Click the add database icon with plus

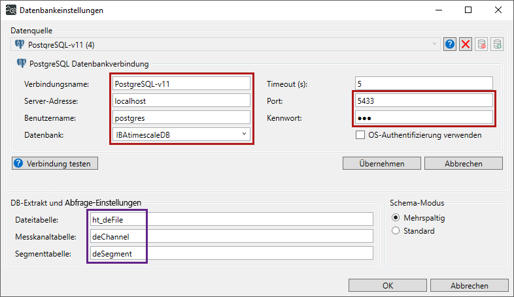click(498, 44)
